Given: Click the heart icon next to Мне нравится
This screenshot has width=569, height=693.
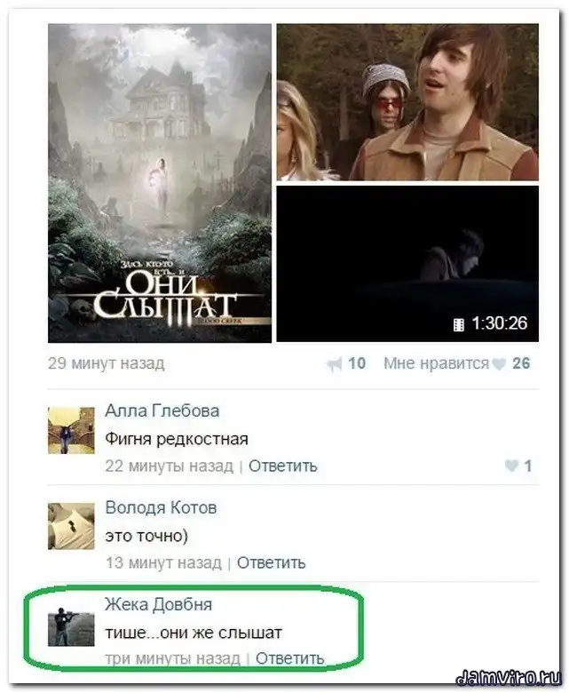Looking at the screenshot, I should tap(499, 363).
